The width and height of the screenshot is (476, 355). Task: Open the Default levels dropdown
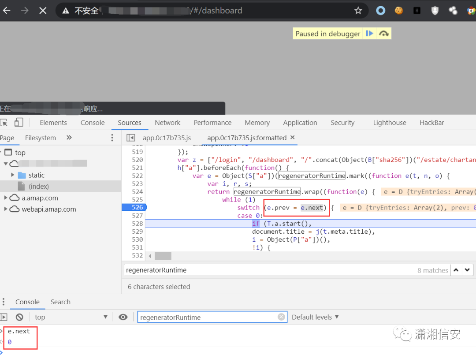click(315, 318)
